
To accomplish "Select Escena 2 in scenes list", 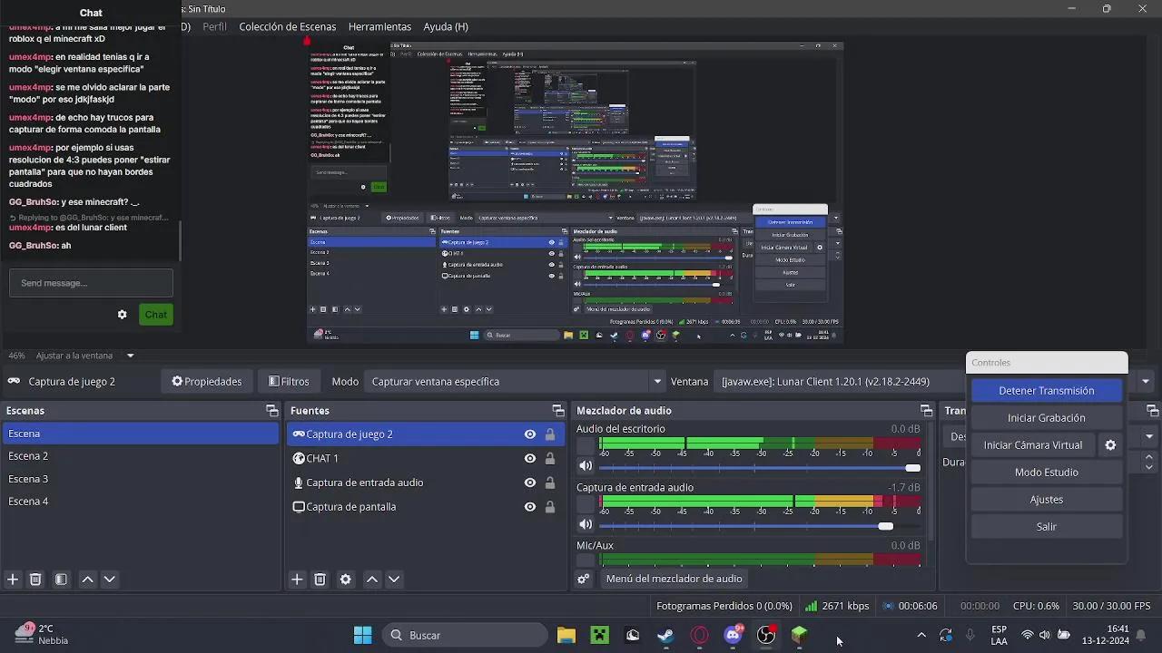I will click(140, 456).
